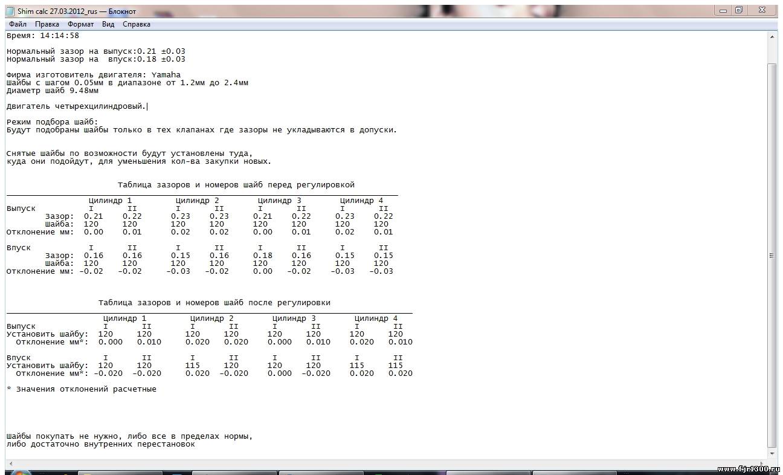Open the Справка menu
Image resolution: width=783 pixels, height=475 pixels.
137,24
